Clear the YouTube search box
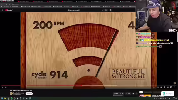The height and width of the screenshot is (100, 178). [103, 10]
